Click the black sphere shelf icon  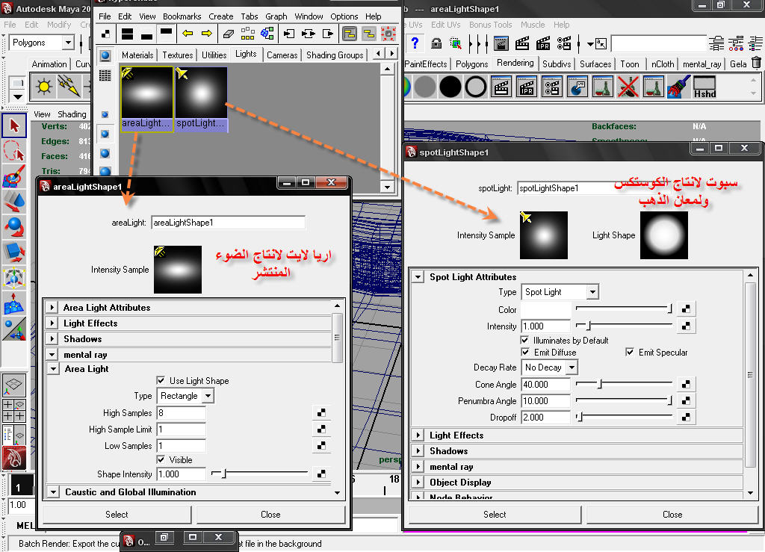click(x=450, y=87)
